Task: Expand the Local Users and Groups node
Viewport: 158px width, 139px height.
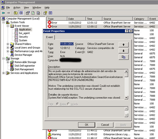Action: 8,48
